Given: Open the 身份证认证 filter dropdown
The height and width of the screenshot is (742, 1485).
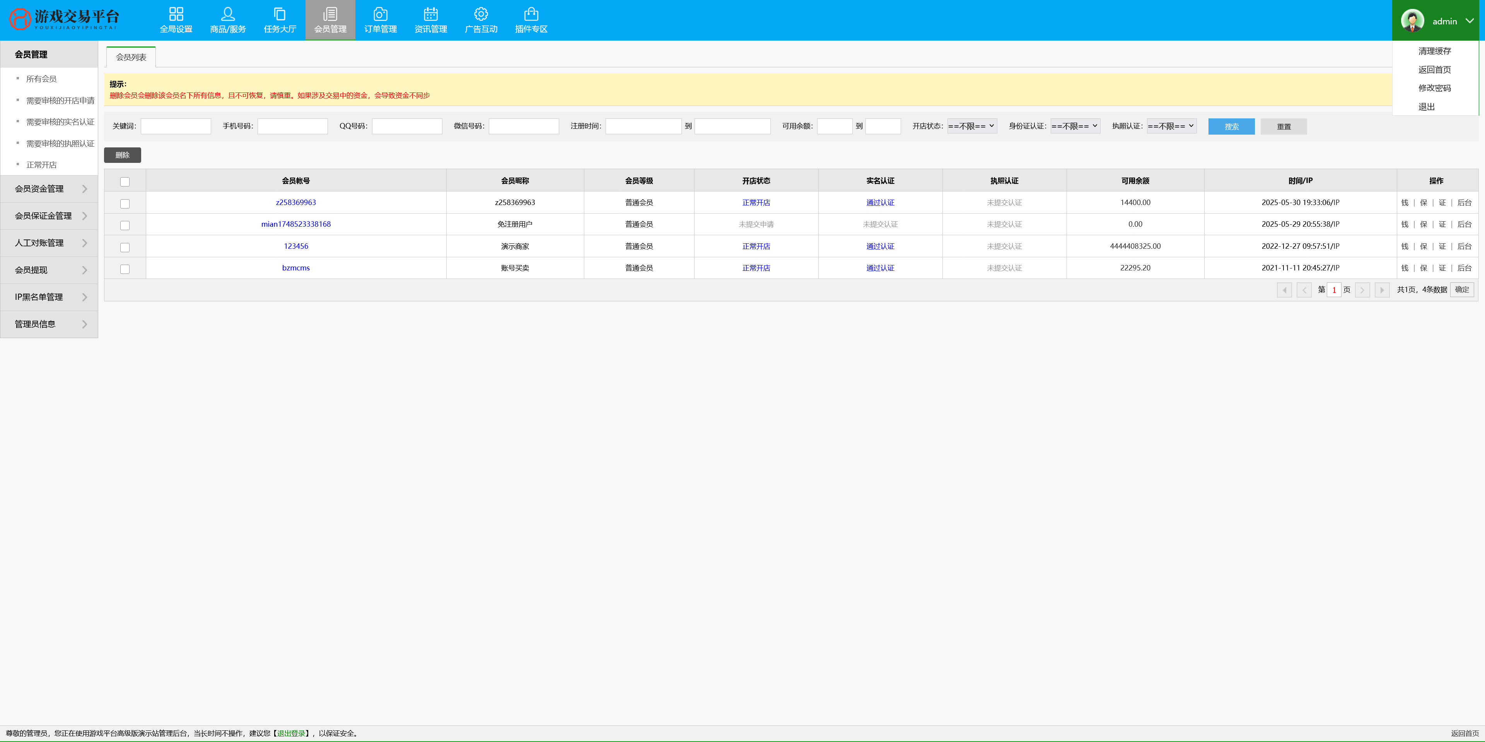Looking at the screenshot, I should coord(1075,126).
